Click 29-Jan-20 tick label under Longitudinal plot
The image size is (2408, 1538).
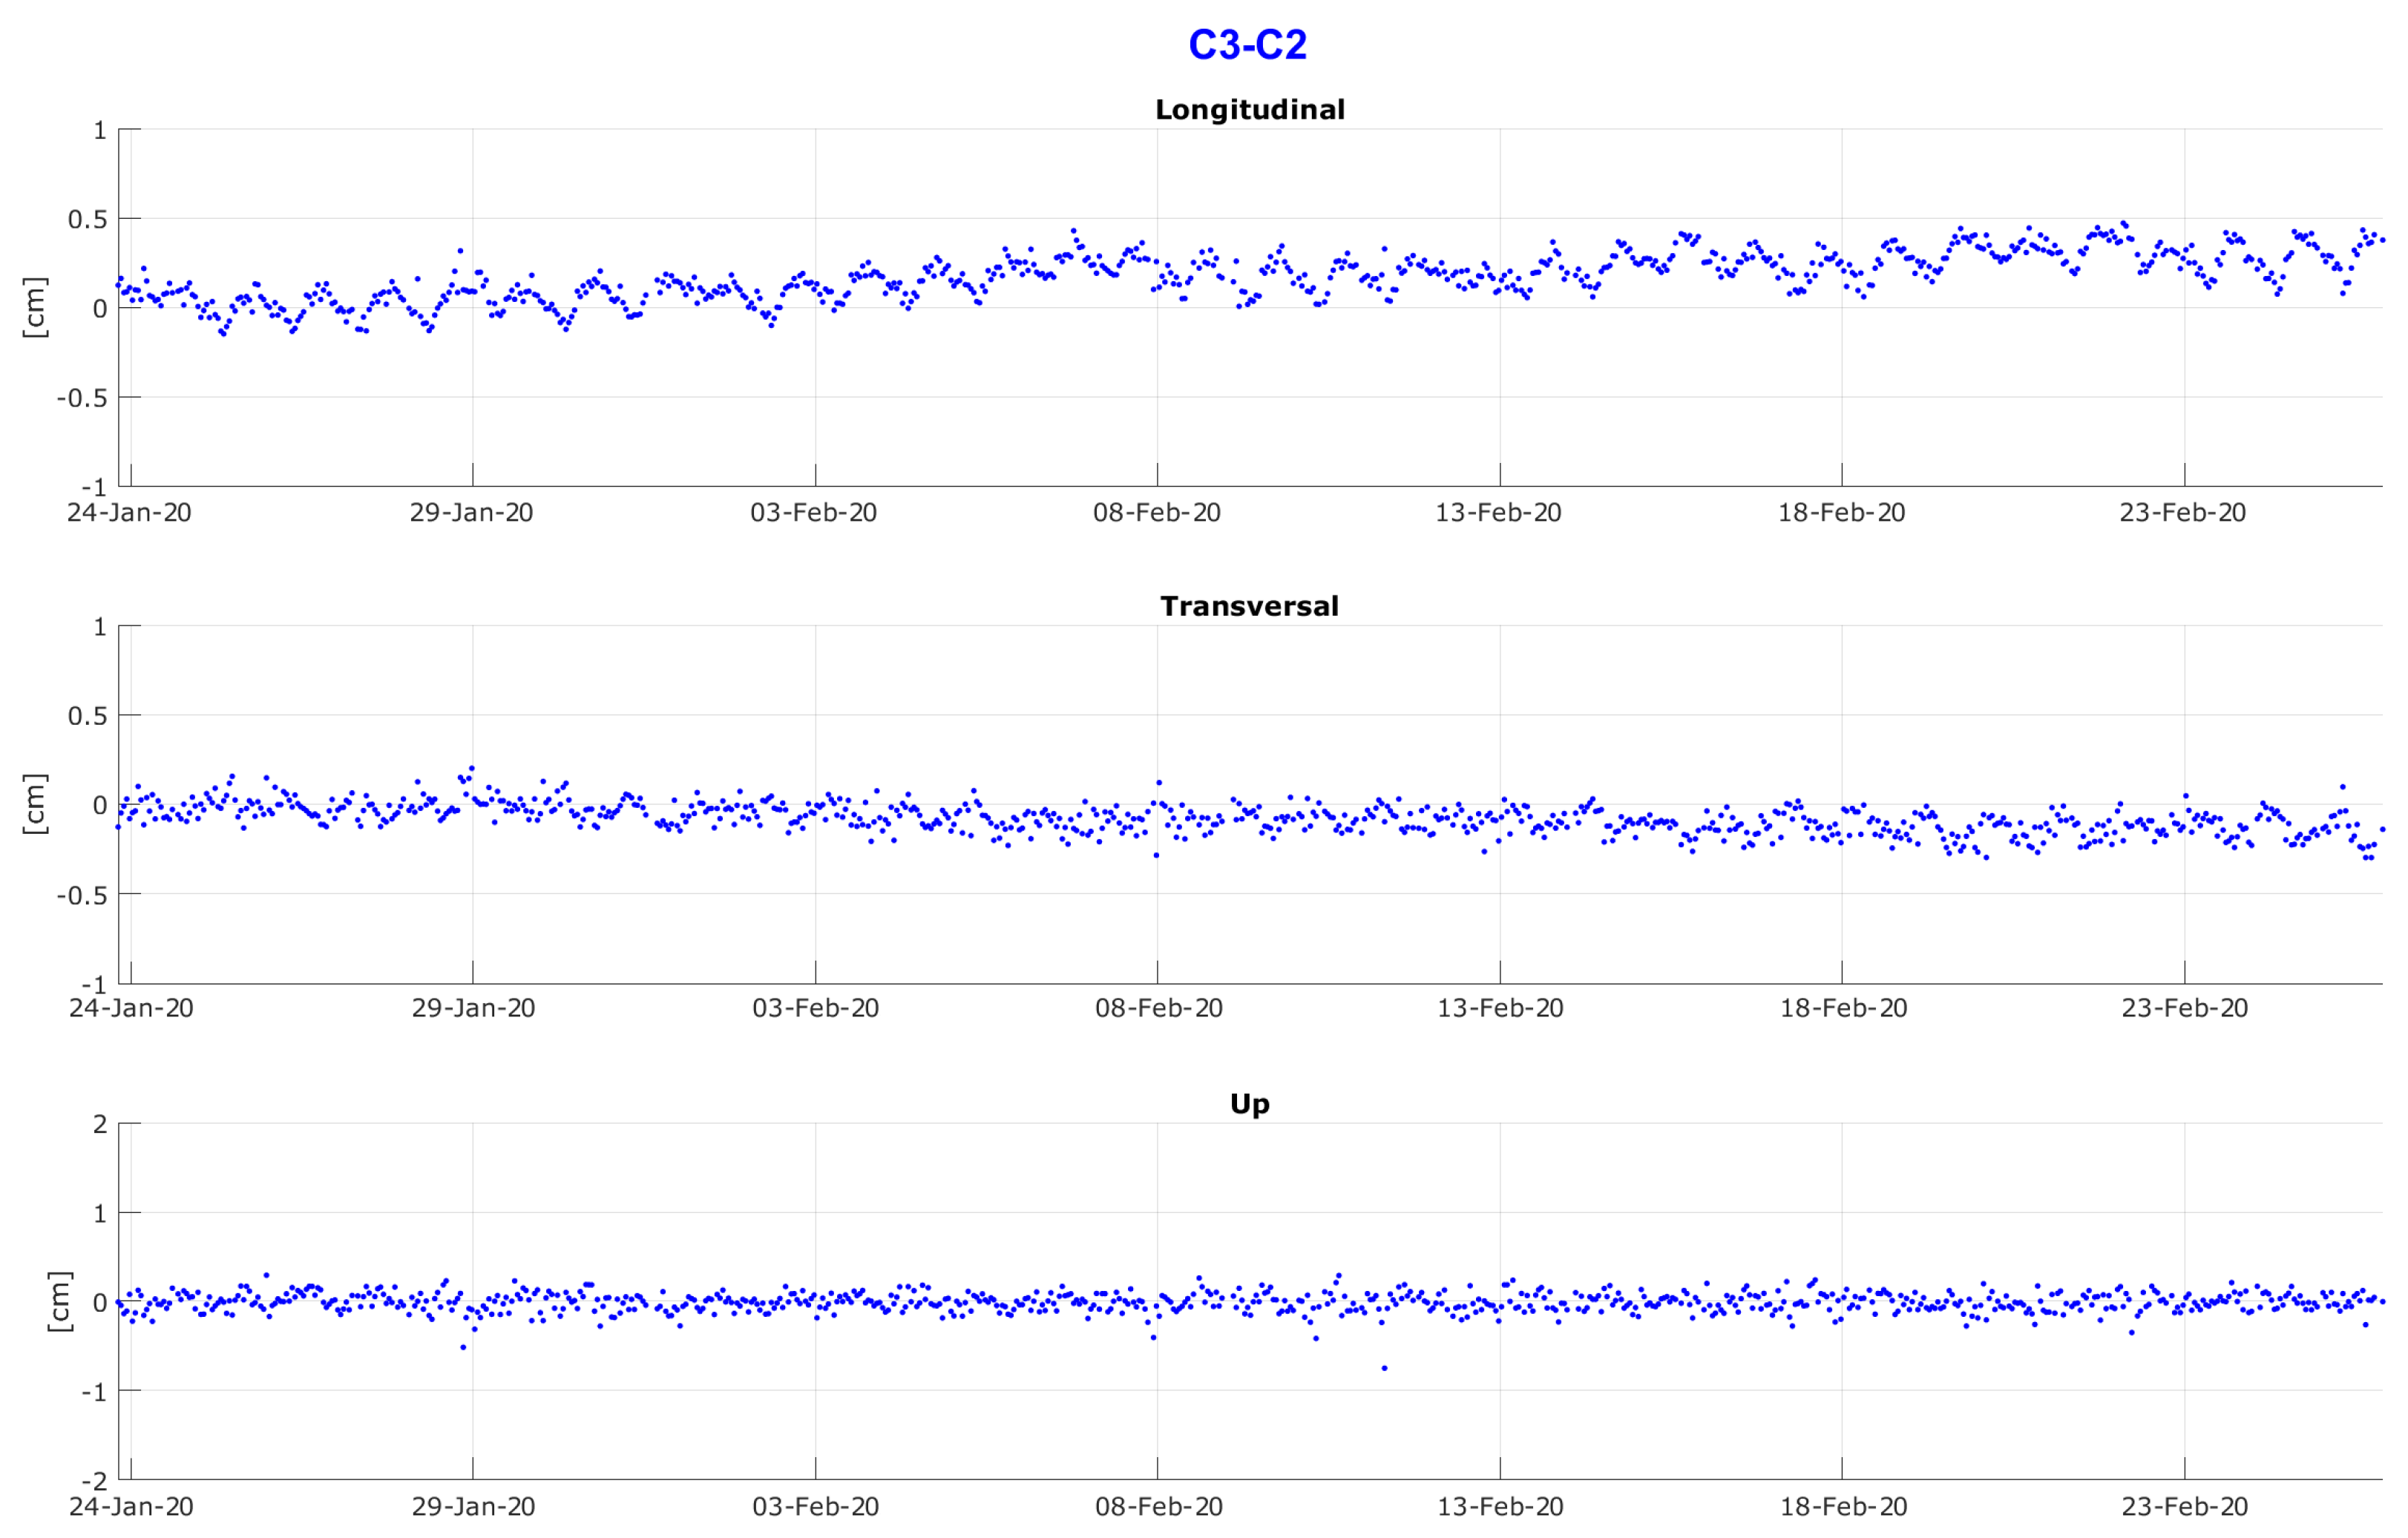(x=471, y=513)
